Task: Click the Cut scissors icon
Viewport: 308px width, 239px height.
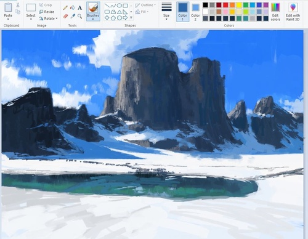Action: tap(18, 5)
